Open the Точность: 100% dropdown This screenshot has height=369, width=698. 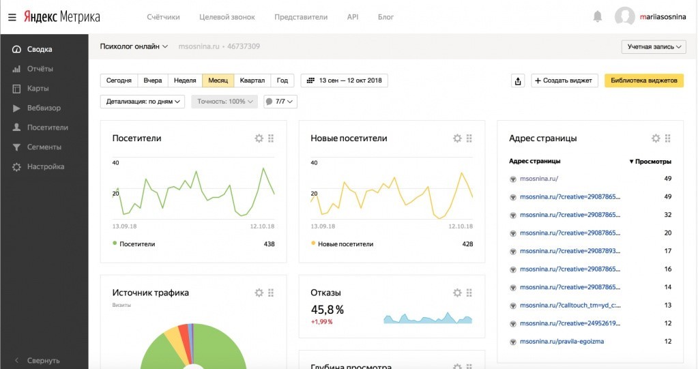(224, 102)
